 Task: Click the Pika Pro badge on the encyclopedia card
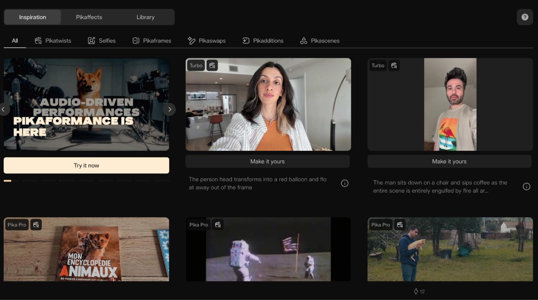click(x=17, y=225)
